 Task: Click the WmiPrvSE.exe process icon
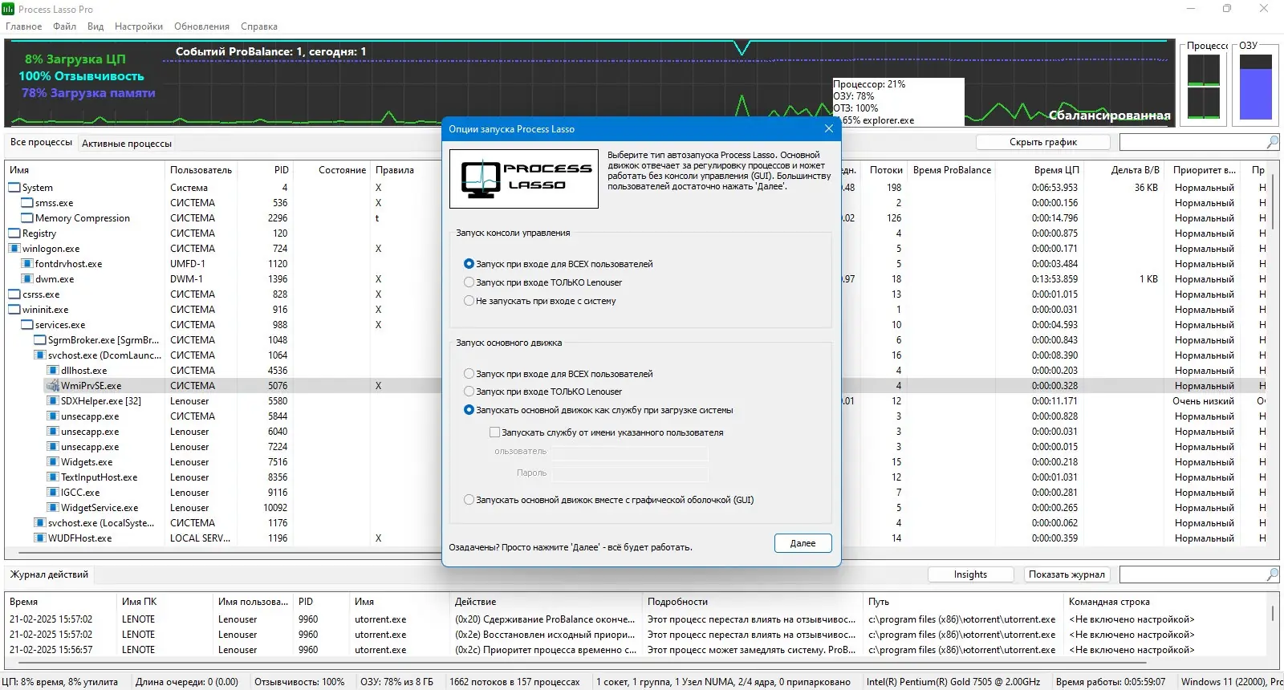[x=53, y=386]
